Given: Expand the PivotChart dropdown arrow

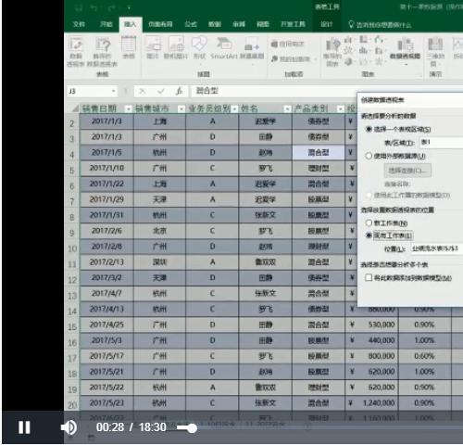Looking at the screenshot, I should pyautogui.click(x=406, y=64).
